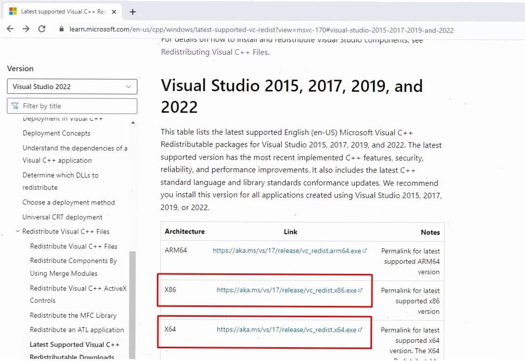Image resolution: width=525 pixels, height=361 pixels.
Task: Click external link icon after x64.exe link
Action: click(x=360, y=330)
